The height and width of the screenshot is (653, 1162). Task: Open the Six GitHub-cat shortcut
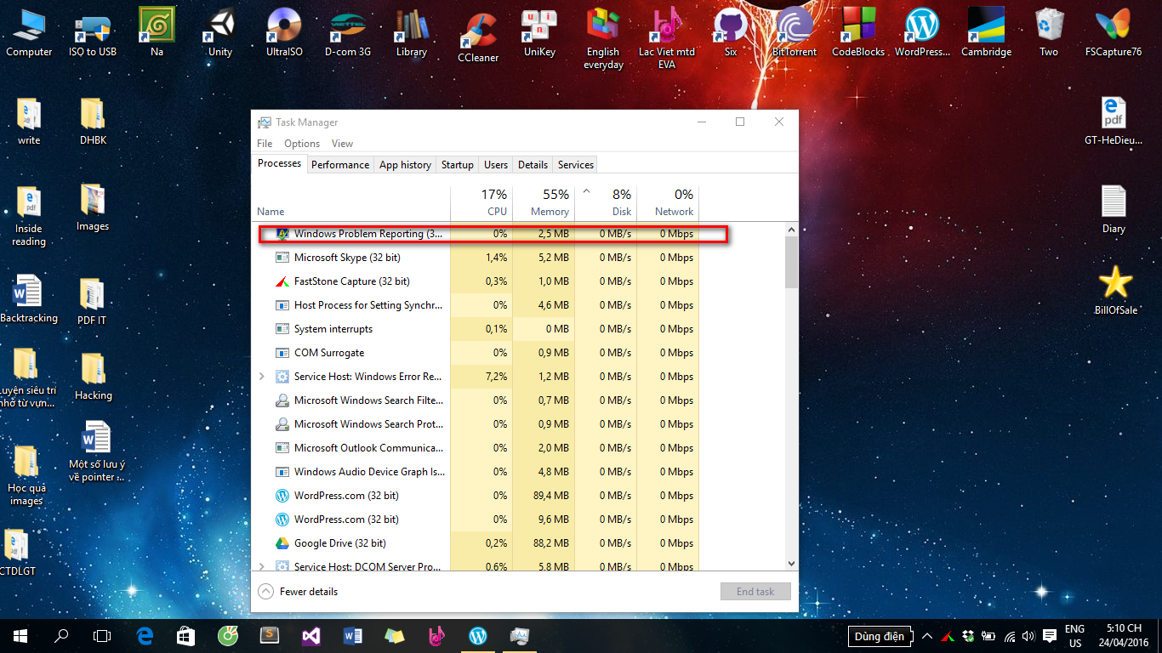pyautogui.click(x=731, y=32)
